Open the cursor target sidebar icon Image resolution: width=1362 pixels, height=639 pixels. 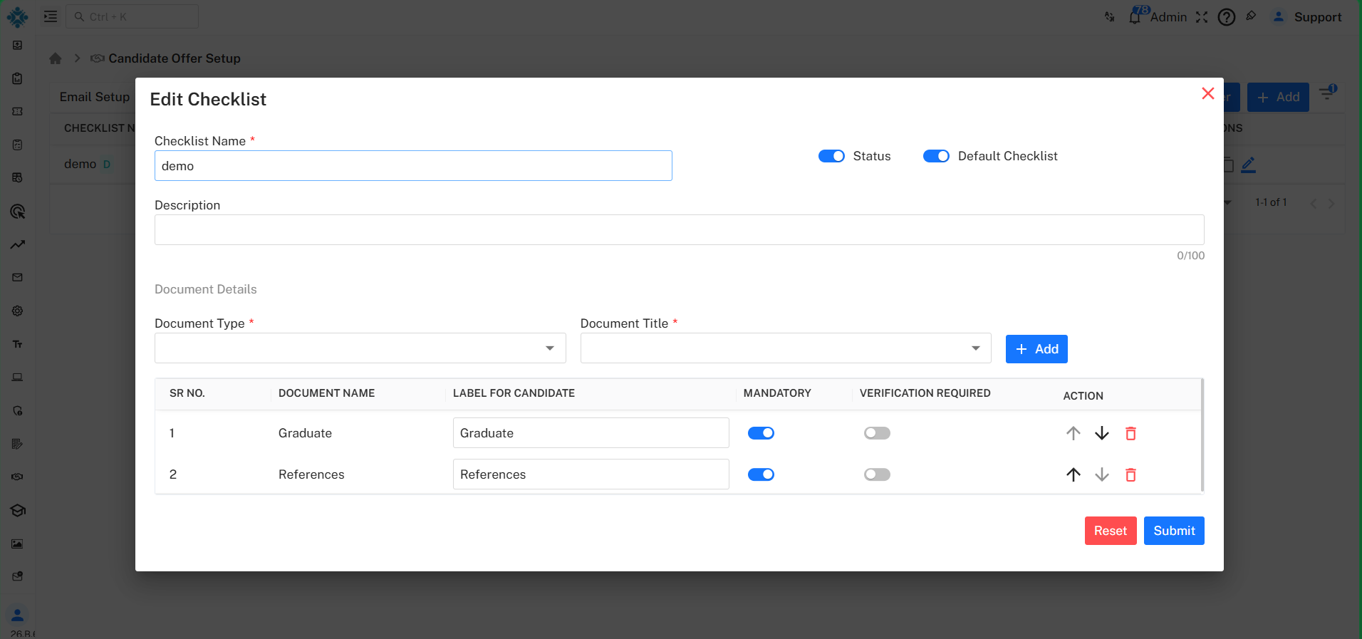(17, 212)
